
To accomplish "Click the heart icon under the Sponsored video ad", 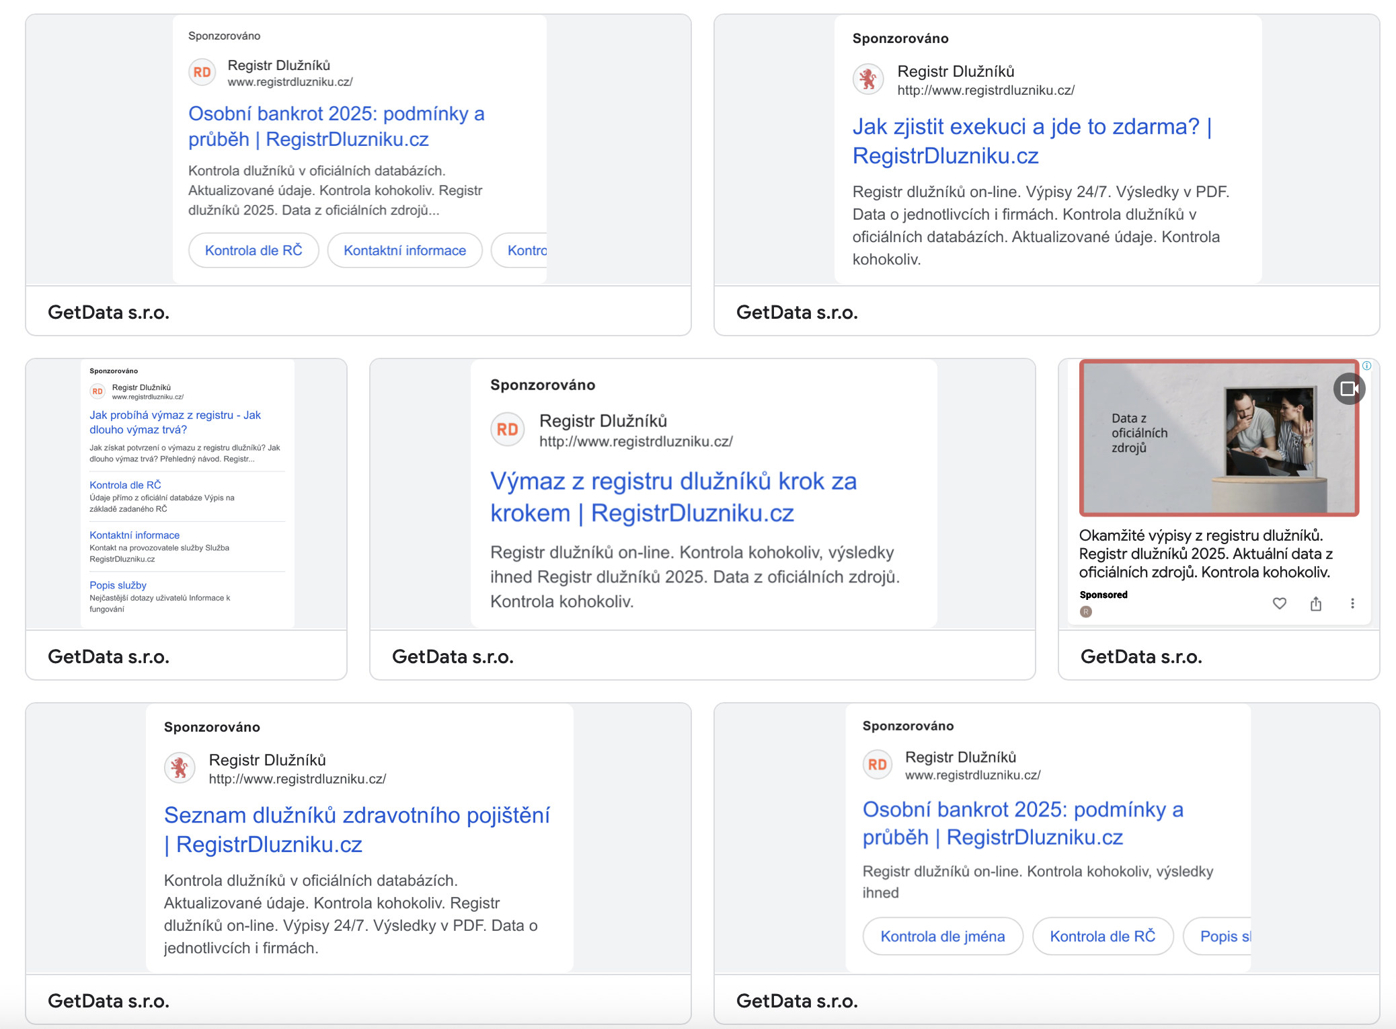I will 1280,603.
